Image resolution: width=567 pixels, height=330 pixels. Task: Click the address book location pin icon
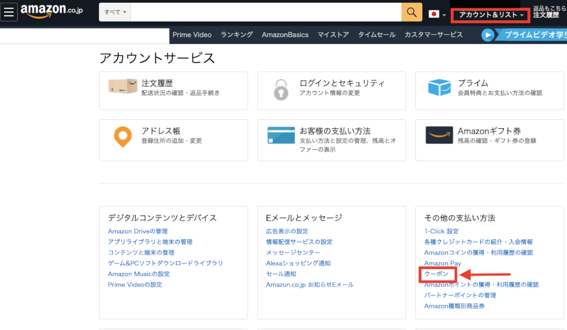(x=123, y=137)
